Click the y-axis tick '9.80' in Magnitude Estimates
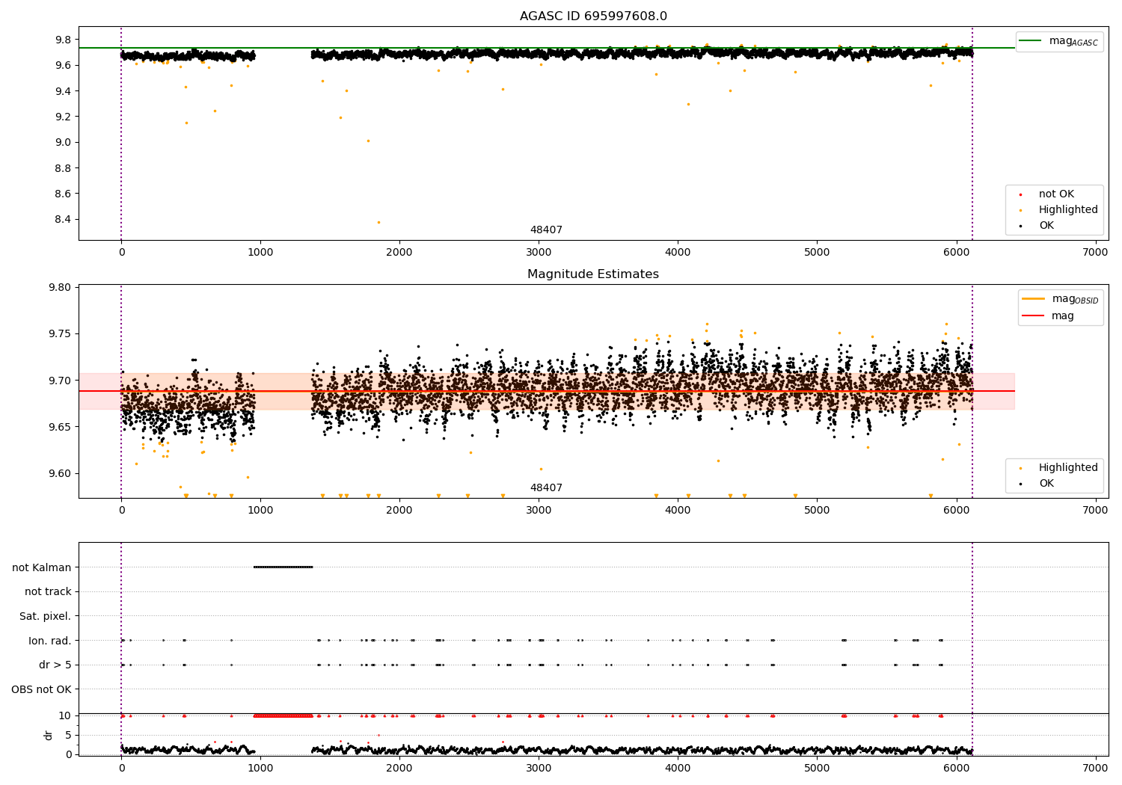Image resolution: width=1122 pixels, height=785 pixels. [x=60, y=288]
